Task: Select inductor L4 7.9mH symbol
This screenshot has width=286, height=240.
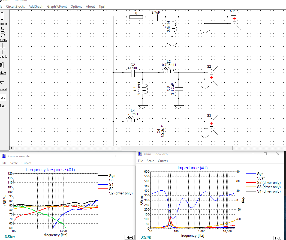Action: point(133,119)
